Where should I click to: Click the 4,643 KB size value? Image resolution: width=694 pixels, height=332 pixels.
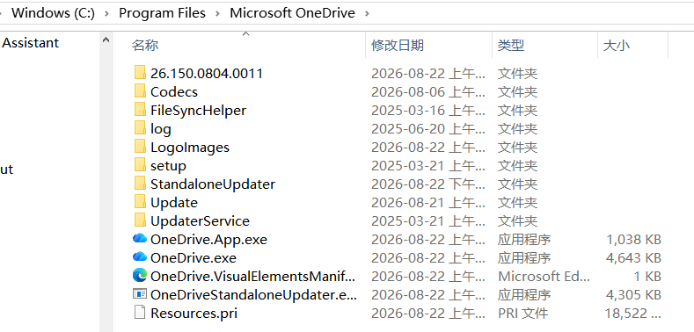(x=633, y=257)
